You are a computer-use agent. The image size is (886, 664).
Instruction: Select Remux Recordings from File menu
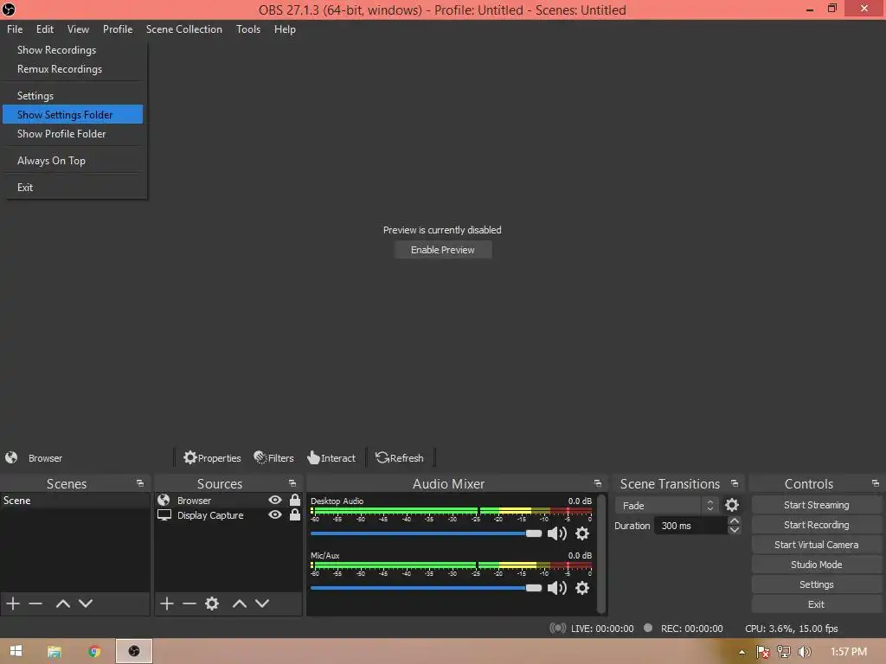pyautogui.click(x=60, y=69)
